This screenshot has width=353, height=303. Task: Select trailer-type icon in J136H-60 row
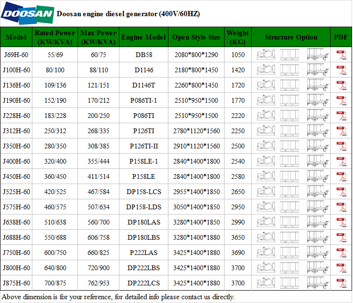click(x=318, y=85)
